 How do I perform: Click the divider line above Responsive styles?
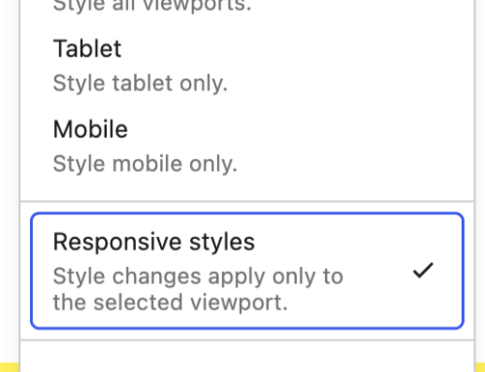[247, 201]
